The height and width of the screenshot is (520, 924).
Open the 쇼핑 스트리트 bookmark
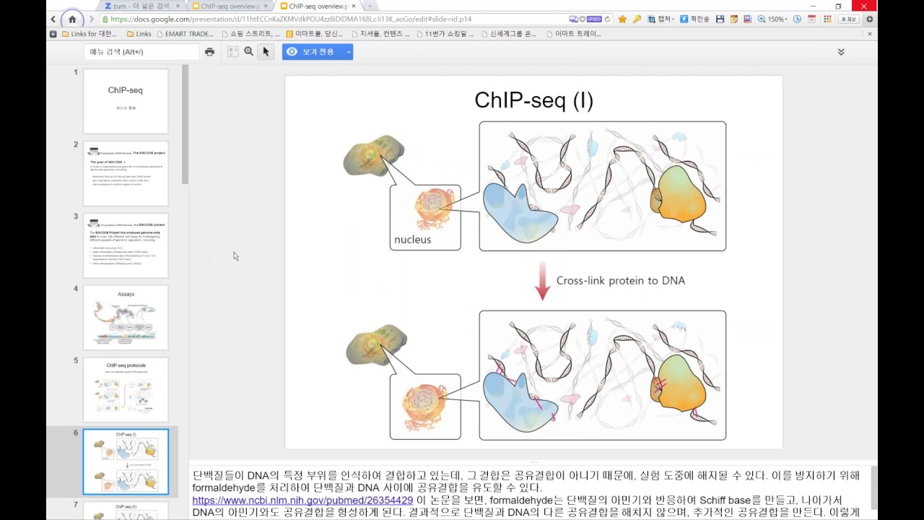[250, 34]
